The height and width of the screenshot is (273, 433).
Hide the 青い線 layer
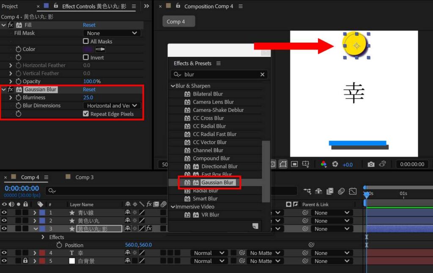pyautogui.click(x=4, y=213)
